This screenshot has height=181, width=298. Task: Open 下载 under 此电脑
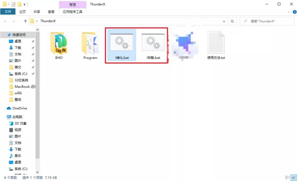(x=18, y=149)
